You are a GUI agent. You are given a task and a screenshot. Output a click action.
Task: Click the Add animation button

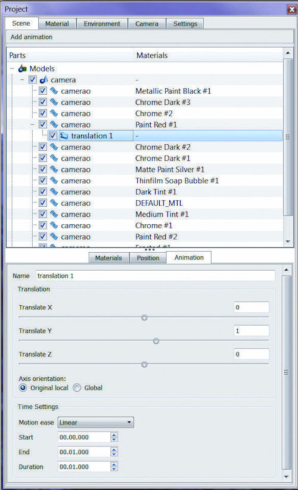32,37
